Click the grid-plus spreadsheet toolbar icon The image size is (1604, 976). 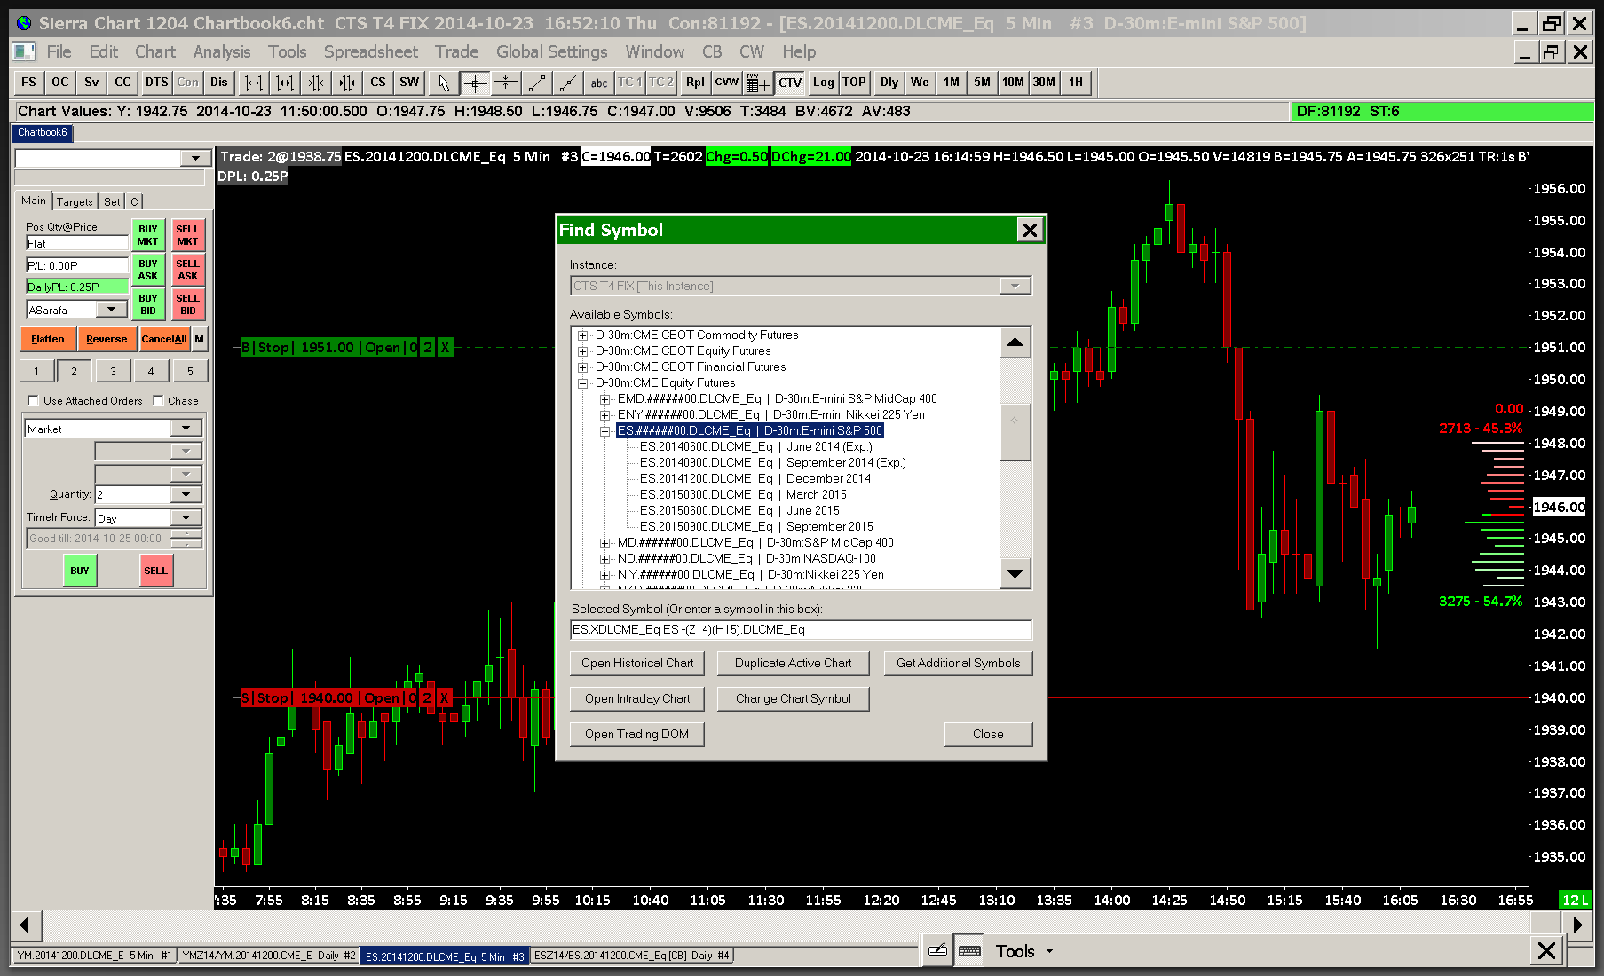point(757,83)
